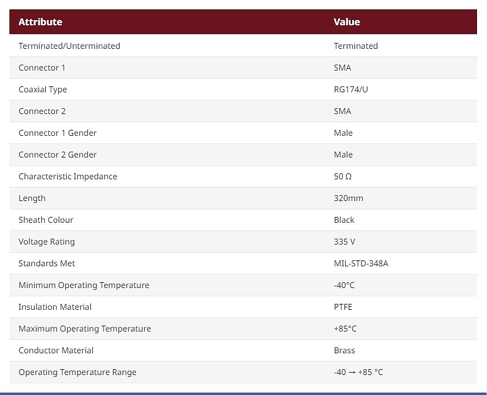
Task: Click the Connector 2 attribute label
Action: (x=42, y=111)
